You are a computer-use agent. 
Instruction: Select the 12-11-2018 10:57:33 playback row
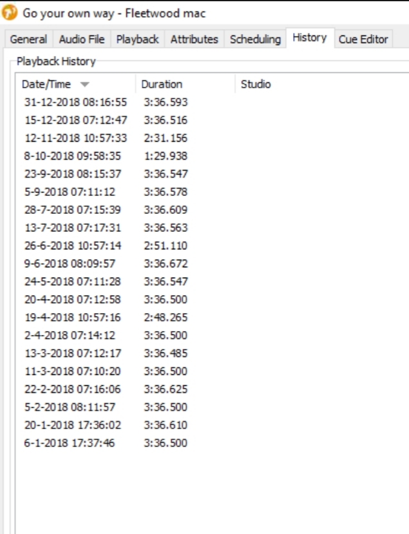click(75, 138)
